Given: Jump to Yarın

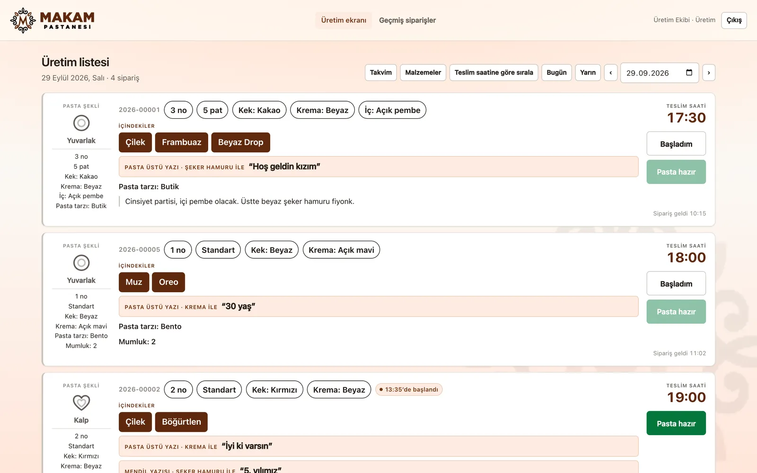Looking at the screenshot, I should [x=588, y=72].
